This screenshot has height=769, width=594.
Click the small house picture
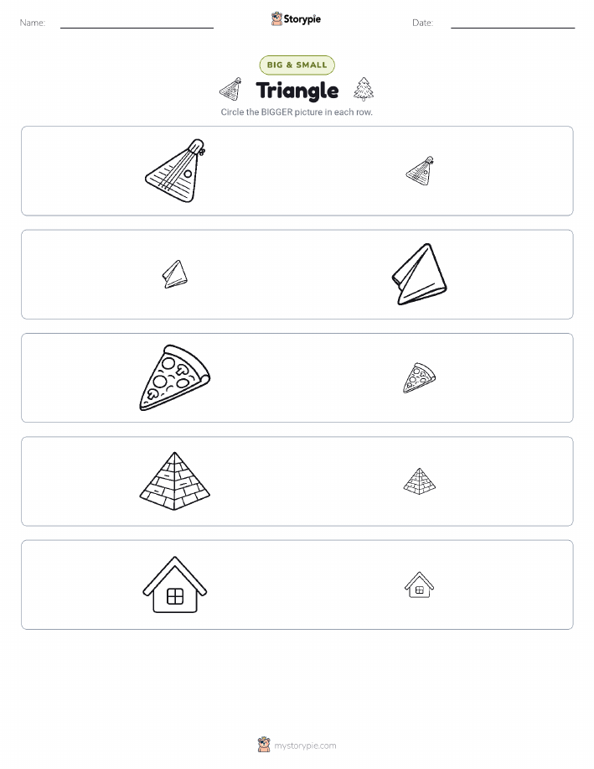click(420, 585)
